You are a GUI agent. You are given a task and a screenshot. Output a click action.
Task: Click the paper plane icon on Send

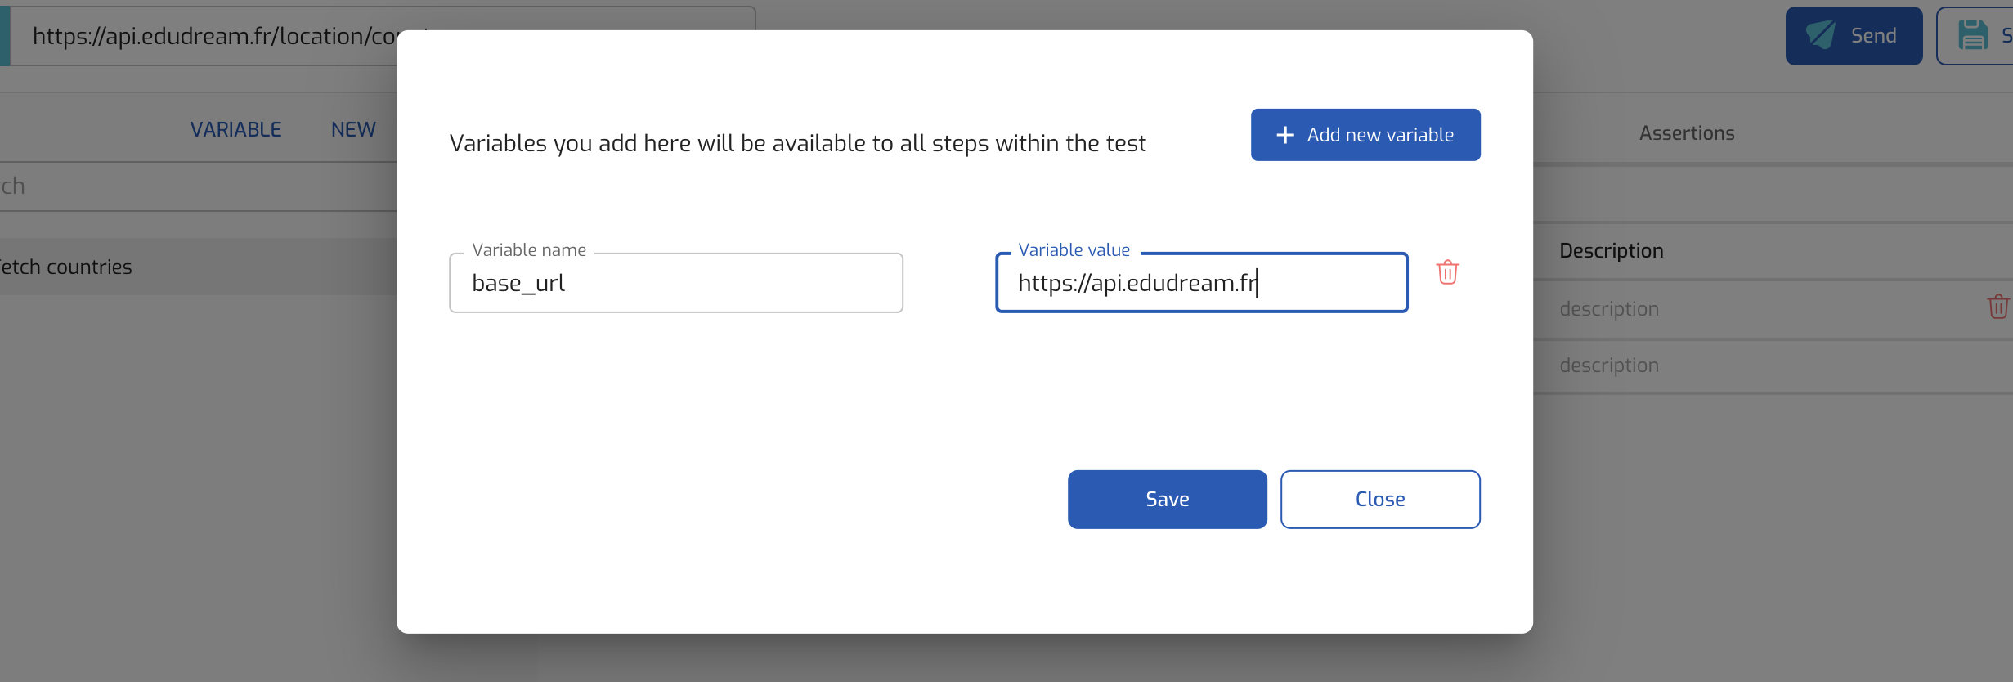[1820, 35]
